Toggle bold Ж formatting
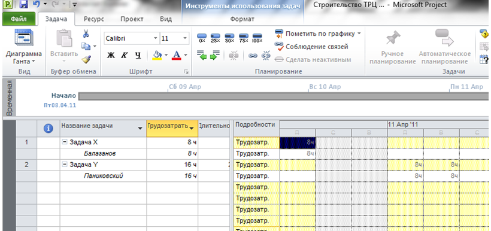 coord(111,56)
